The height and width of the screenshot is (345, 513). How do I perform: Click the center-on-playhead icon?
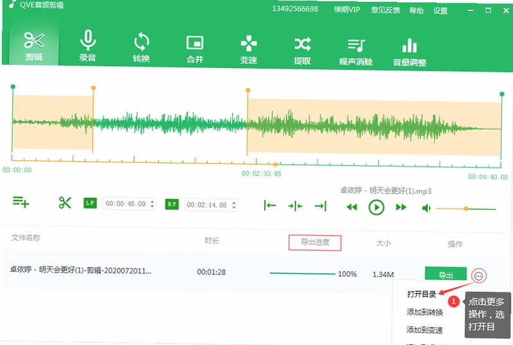coord(295,206)
